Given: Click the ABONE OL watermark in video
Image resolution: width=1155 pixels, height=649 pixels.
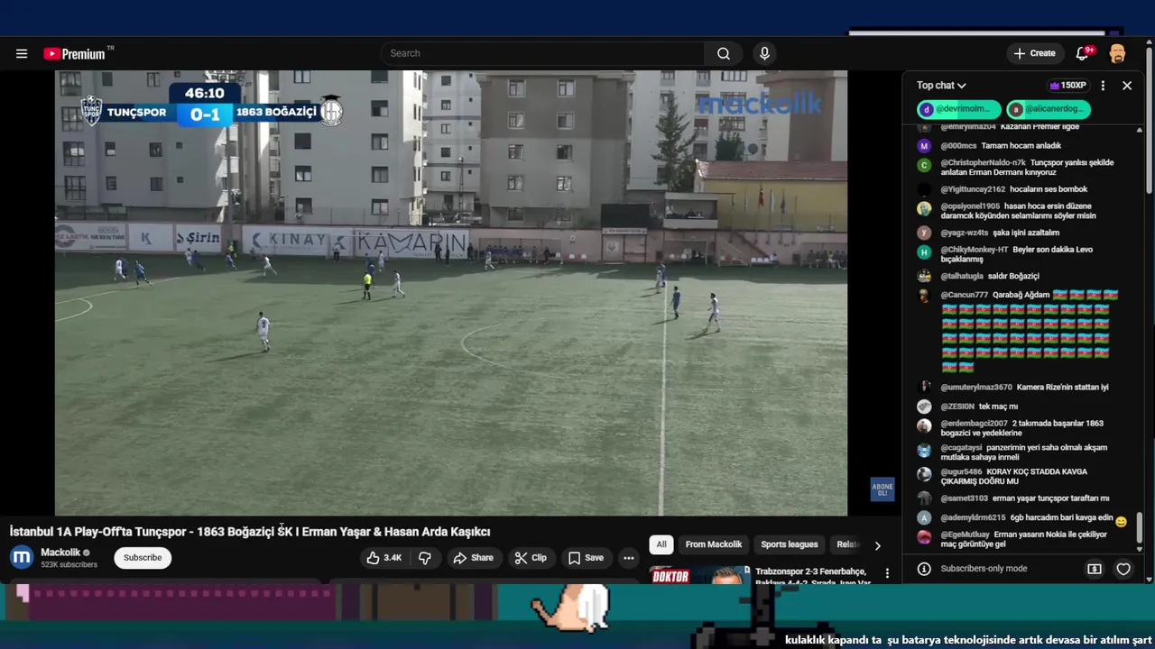Looking at the screenshot, I should click(x=882, y=489).
